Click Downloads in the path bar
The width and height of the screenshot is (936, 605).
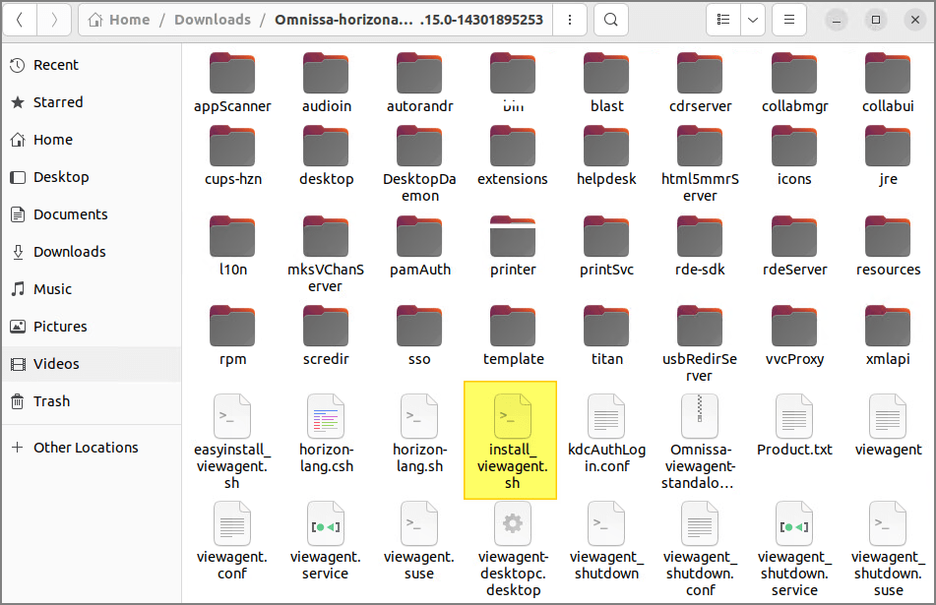[212, 20]
